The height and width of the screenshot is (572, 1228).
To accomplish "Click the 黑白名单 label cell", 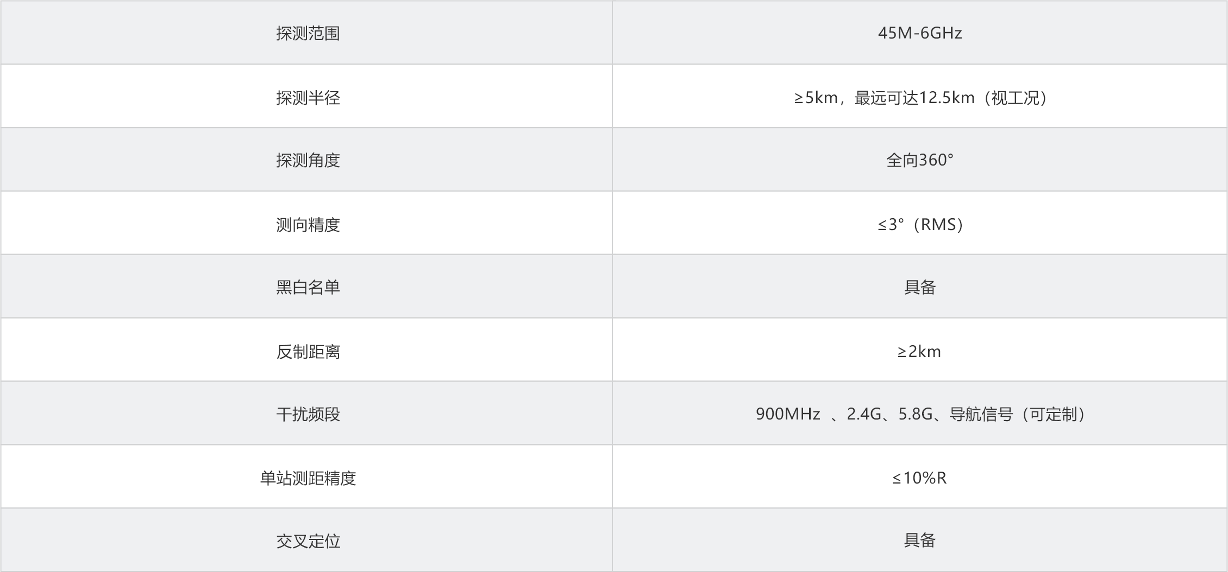I will pos(308,288).
